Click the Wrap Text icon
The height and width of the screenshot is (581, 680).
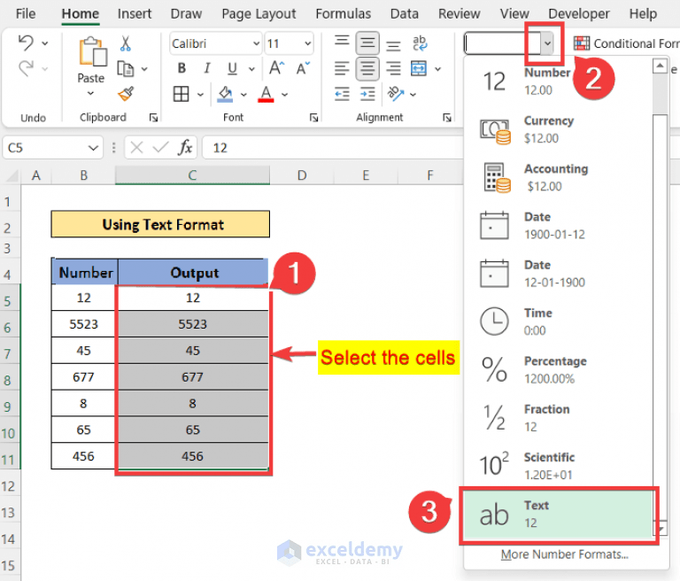(420, 43)
